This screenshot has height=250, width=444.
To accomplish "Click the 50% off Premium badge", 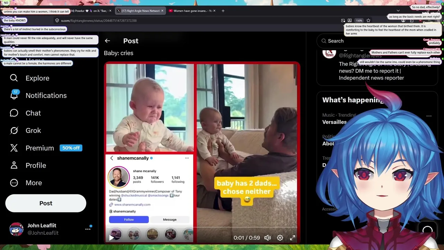I will (x=71, y=148).
